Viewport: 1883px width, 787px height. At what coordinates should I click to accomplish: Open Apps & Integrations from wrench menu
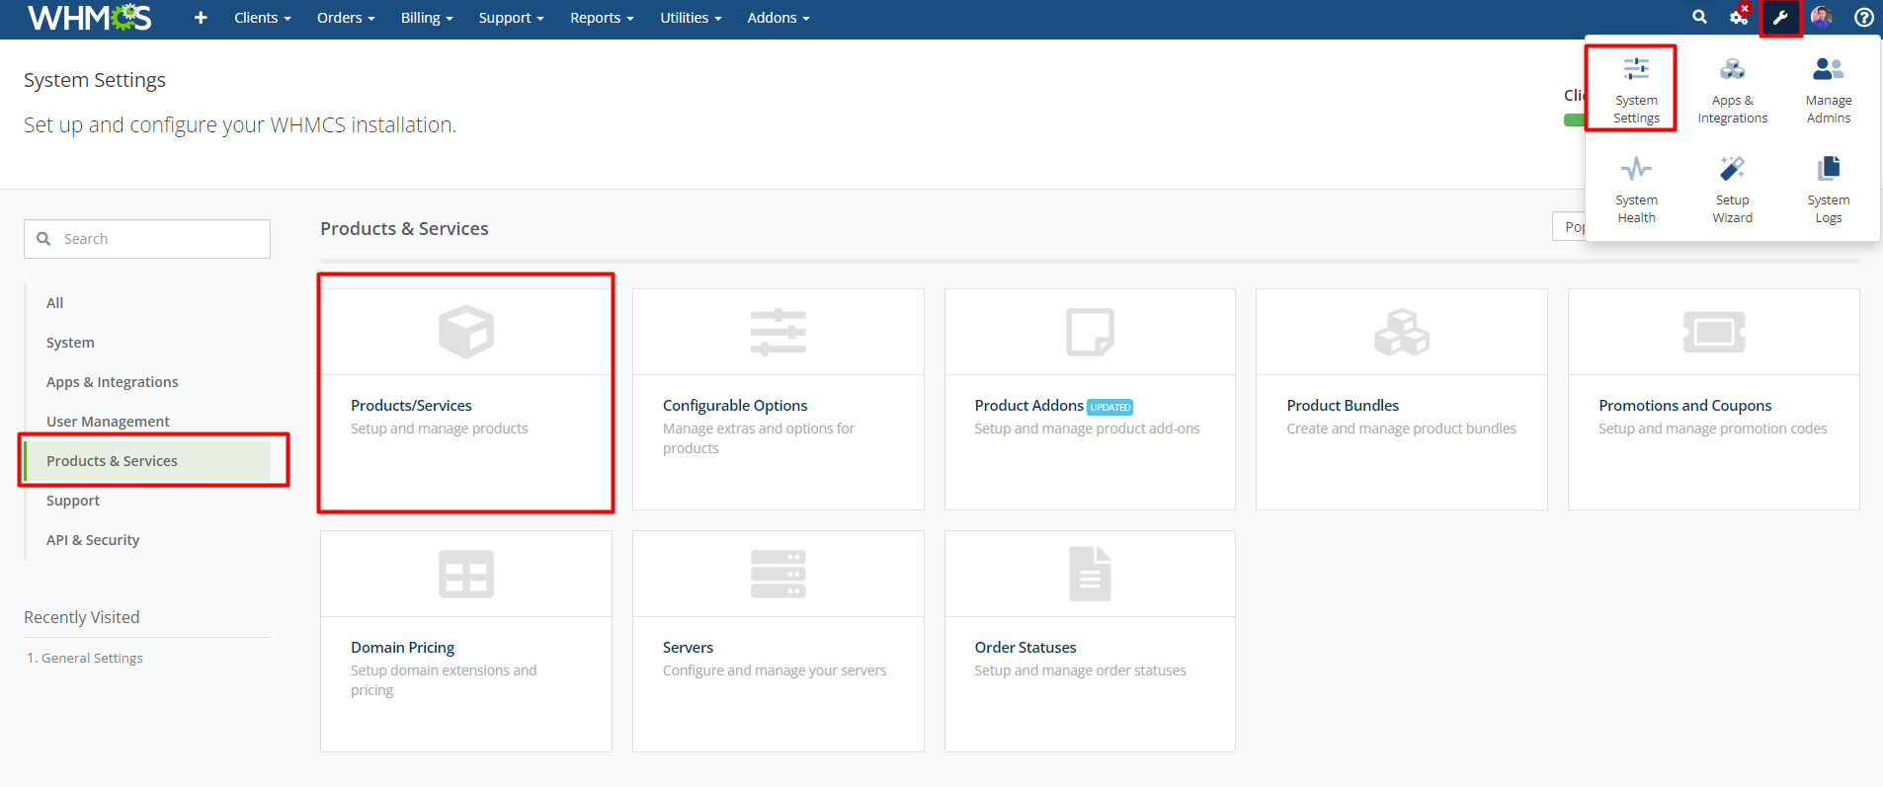(1732, 89)
